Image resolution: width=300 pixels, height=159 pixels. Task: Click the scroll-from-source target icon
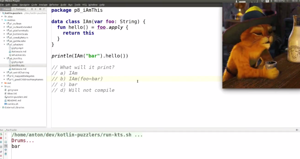coord(32,9)
